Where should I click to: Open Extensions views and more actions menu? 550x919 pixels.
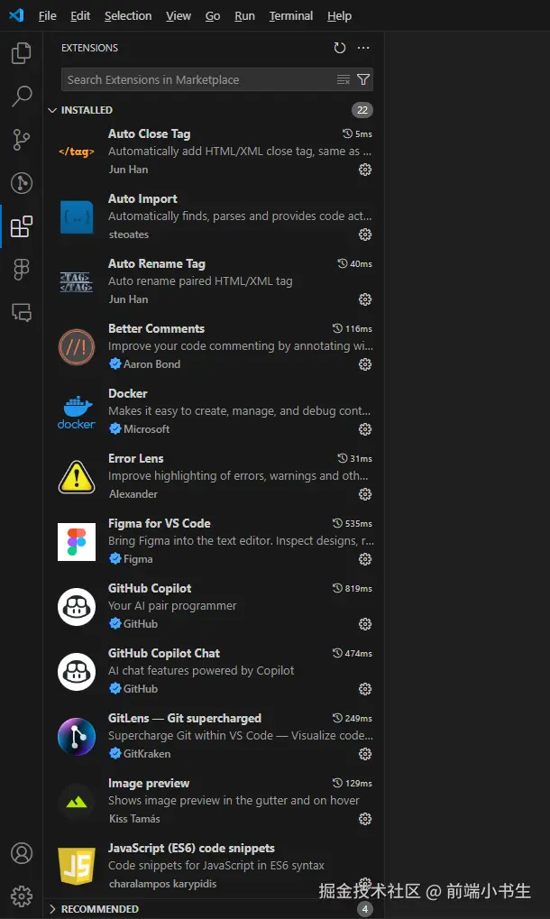(x=363, y=48)
